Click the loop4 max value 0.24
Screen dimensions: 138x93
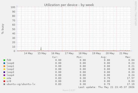pos(131,75)
